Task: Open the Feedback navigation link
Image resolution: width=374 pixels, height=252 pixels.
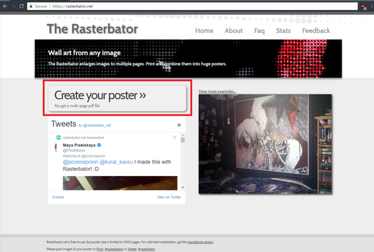Action: point(316,30)
